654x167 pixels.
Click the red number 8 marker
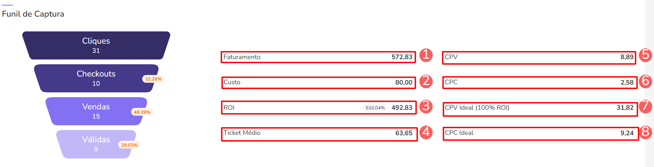pyautogui.click(x=646, y=132)
